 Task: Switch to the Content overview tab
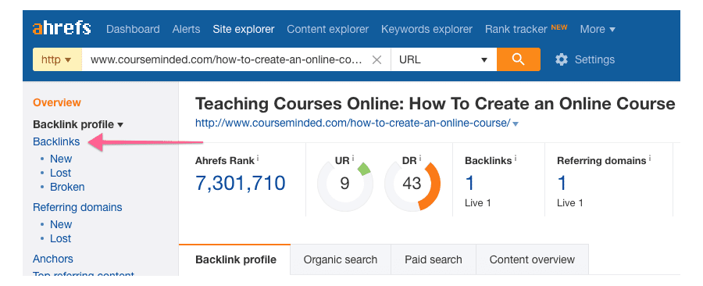coord(532,259)
